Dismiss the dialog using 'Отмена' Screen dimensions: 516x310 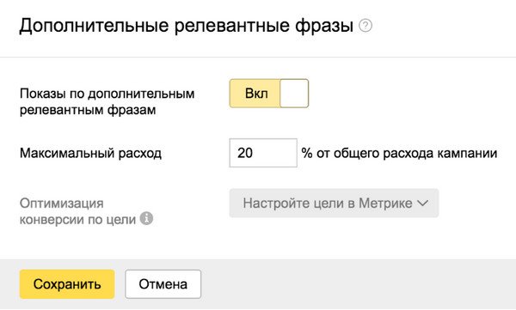(x=163, y=284)
